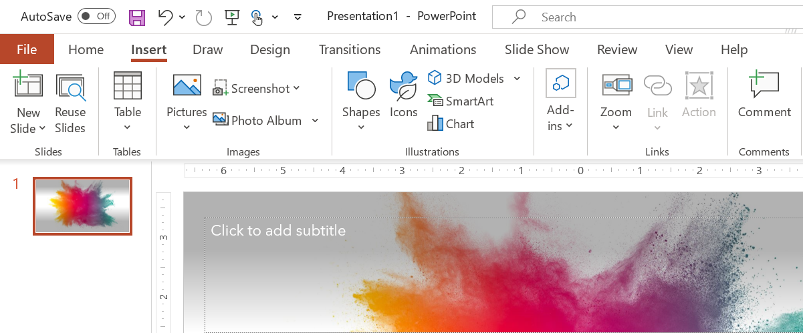Click the Redo icon
This screenshot has width=803, height=333.
coord(204,17)
